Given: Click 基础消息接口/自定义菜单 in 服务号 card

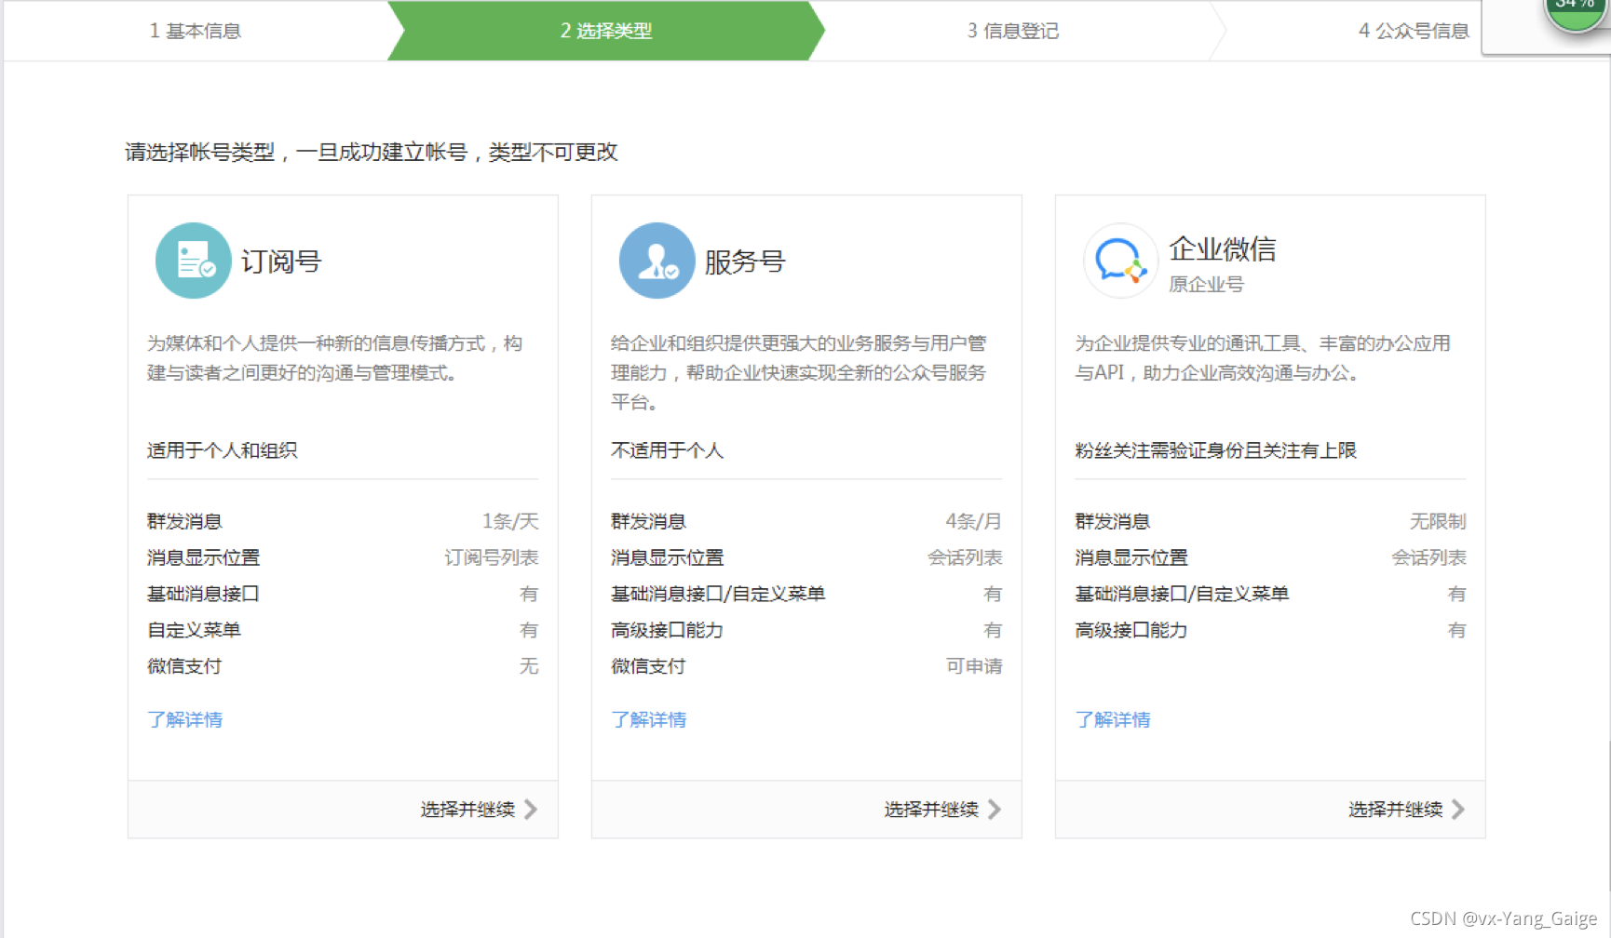Looking at the screenshot, I should [x=718, y=594].
